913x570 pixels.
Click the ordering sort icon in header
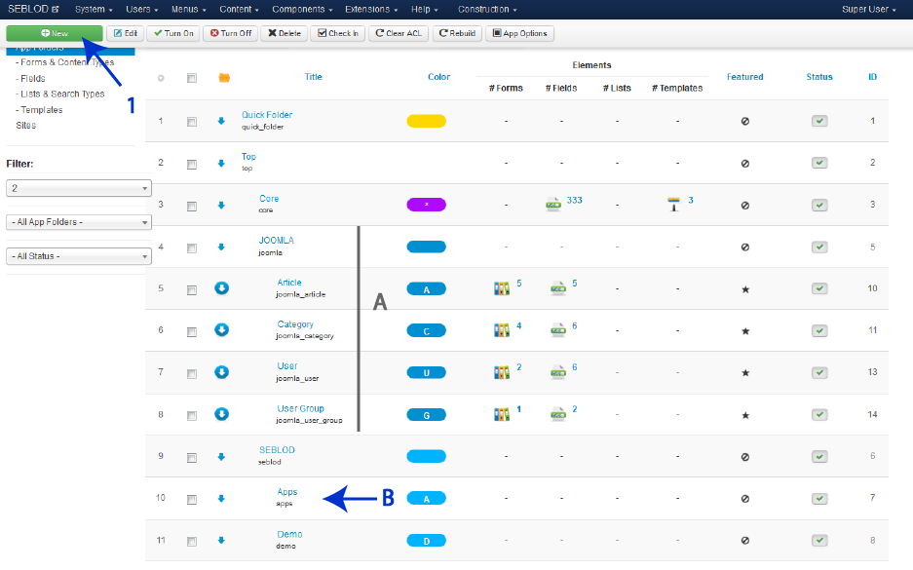pos(161,78)
